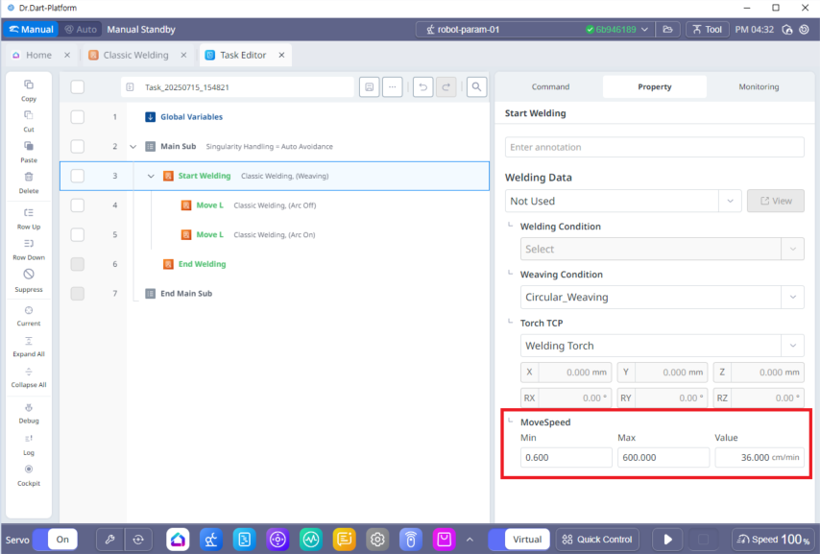Switch to the Monitoring tab
820x554 pixels.
coord(758,86)
